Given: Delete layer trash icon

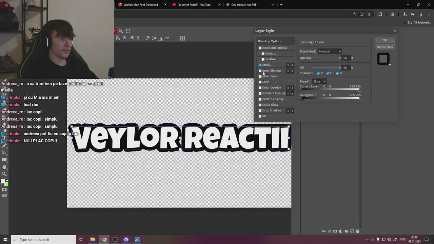Looking at the screenshot, I should pyautogui.click(x=357, y=231).
